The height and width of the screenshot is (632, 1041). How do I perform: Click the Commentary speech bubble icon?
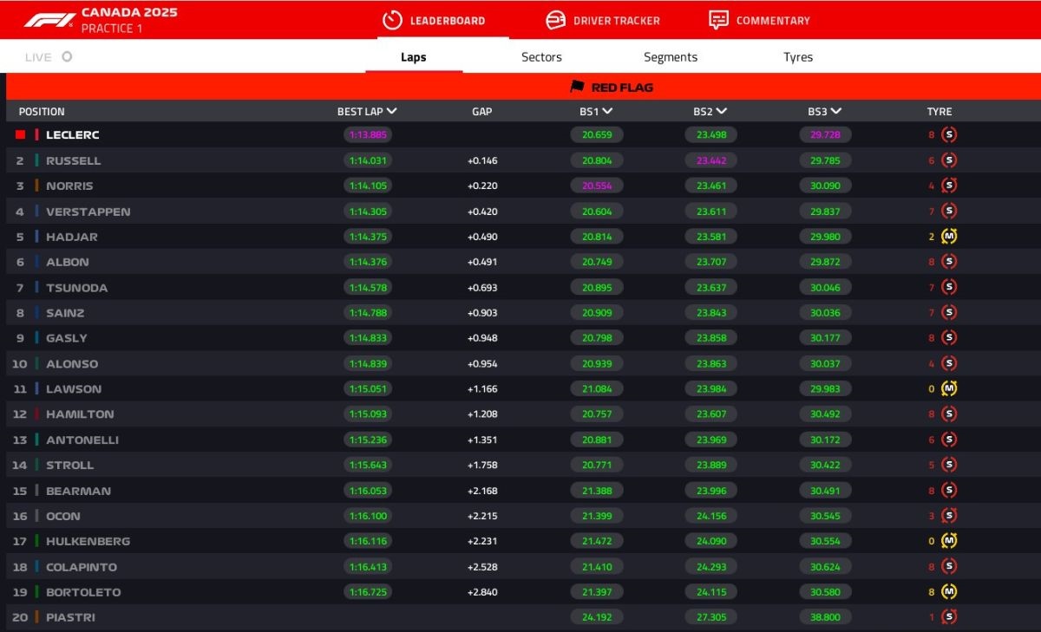pyautogui.click(x=718, y=20)
